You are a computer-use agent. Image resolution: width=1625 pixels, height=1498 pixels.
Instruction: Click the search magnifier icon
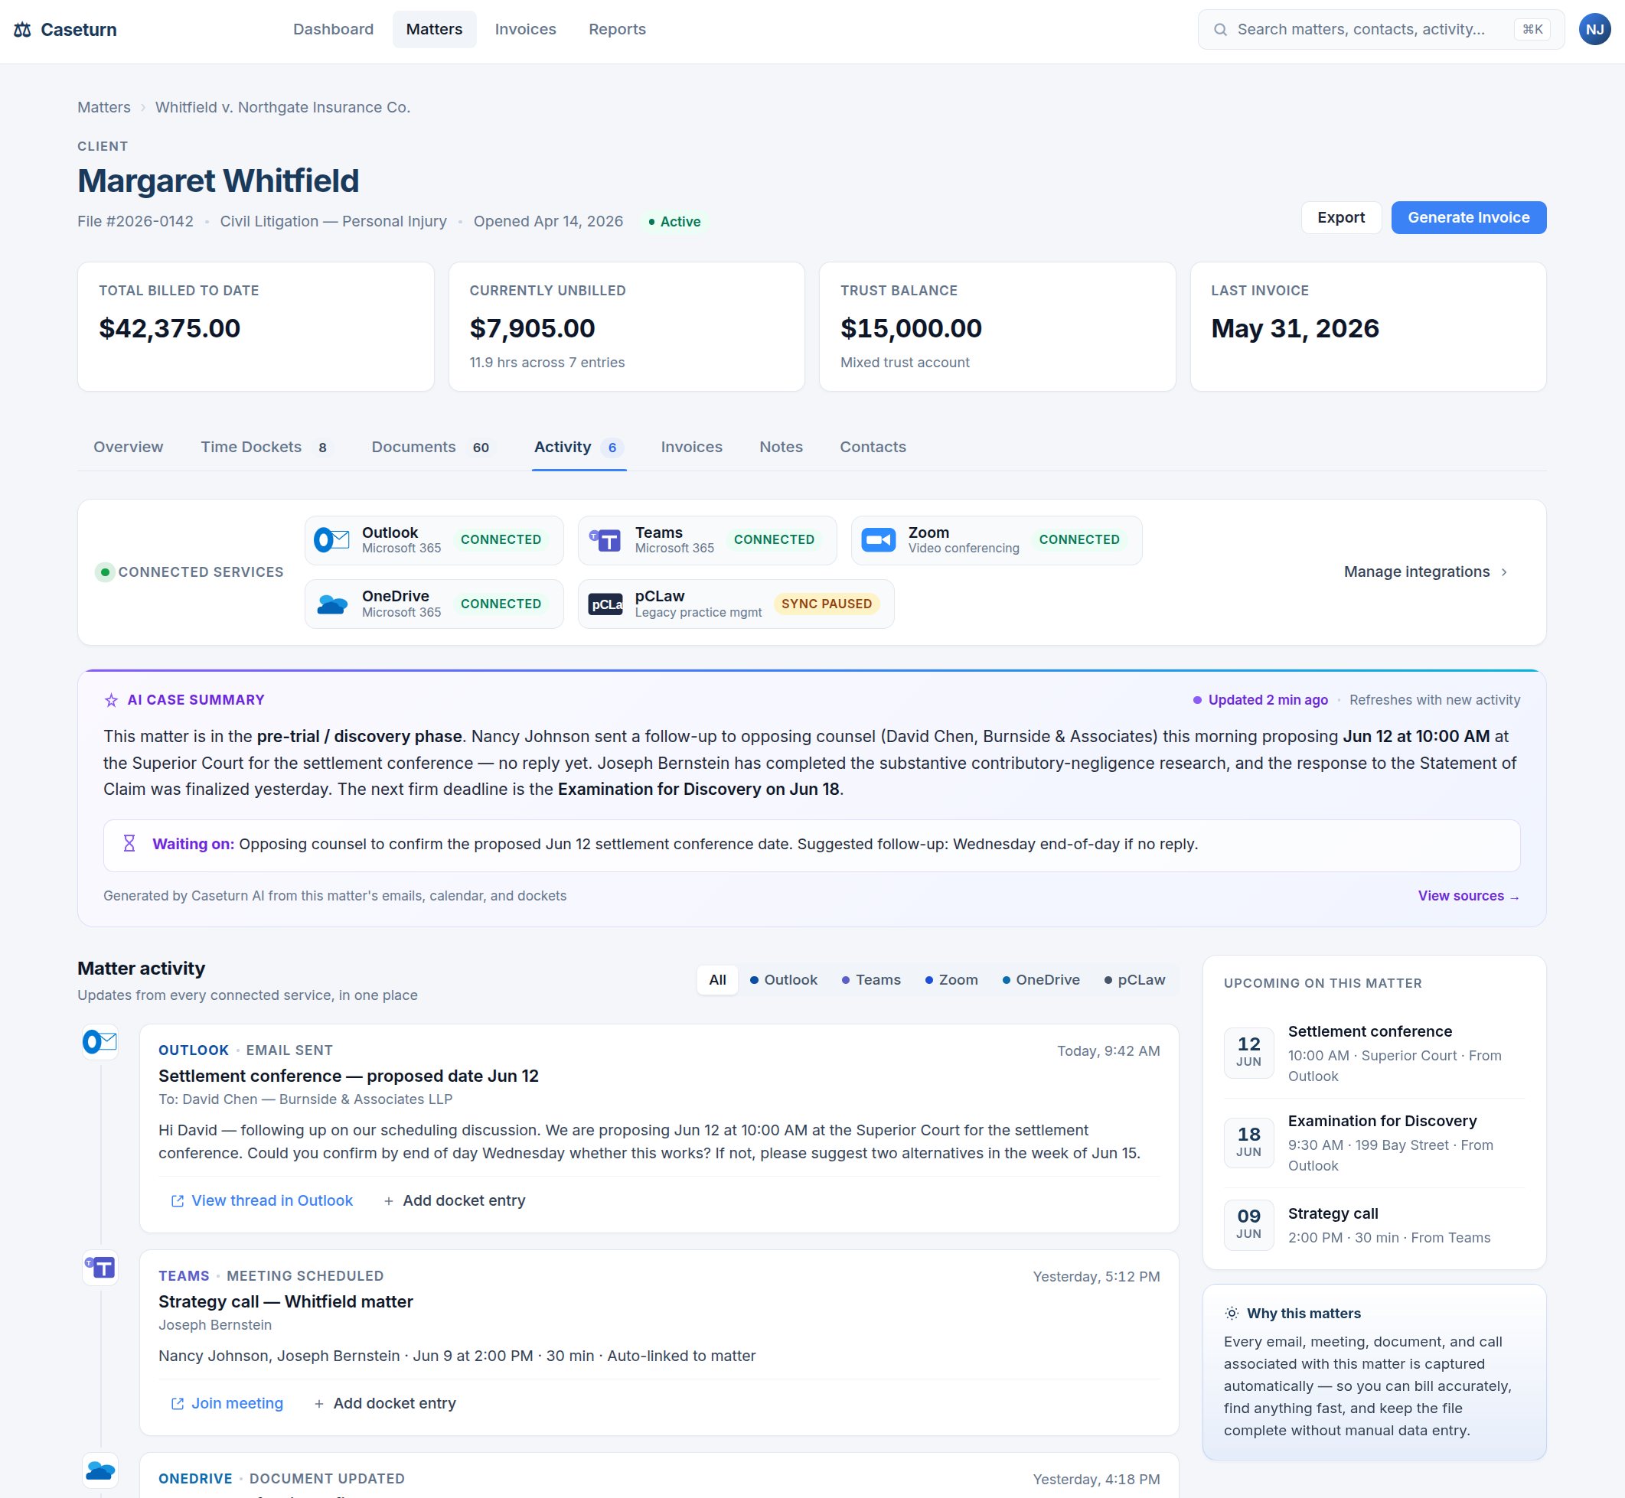(x=1219, y=30)
